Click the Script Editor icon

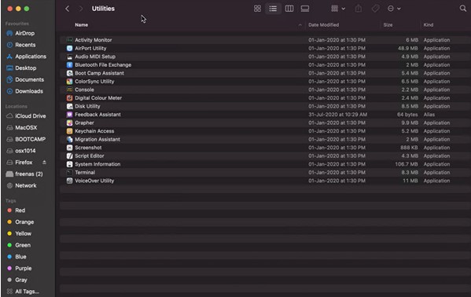[x=70, y=156]
